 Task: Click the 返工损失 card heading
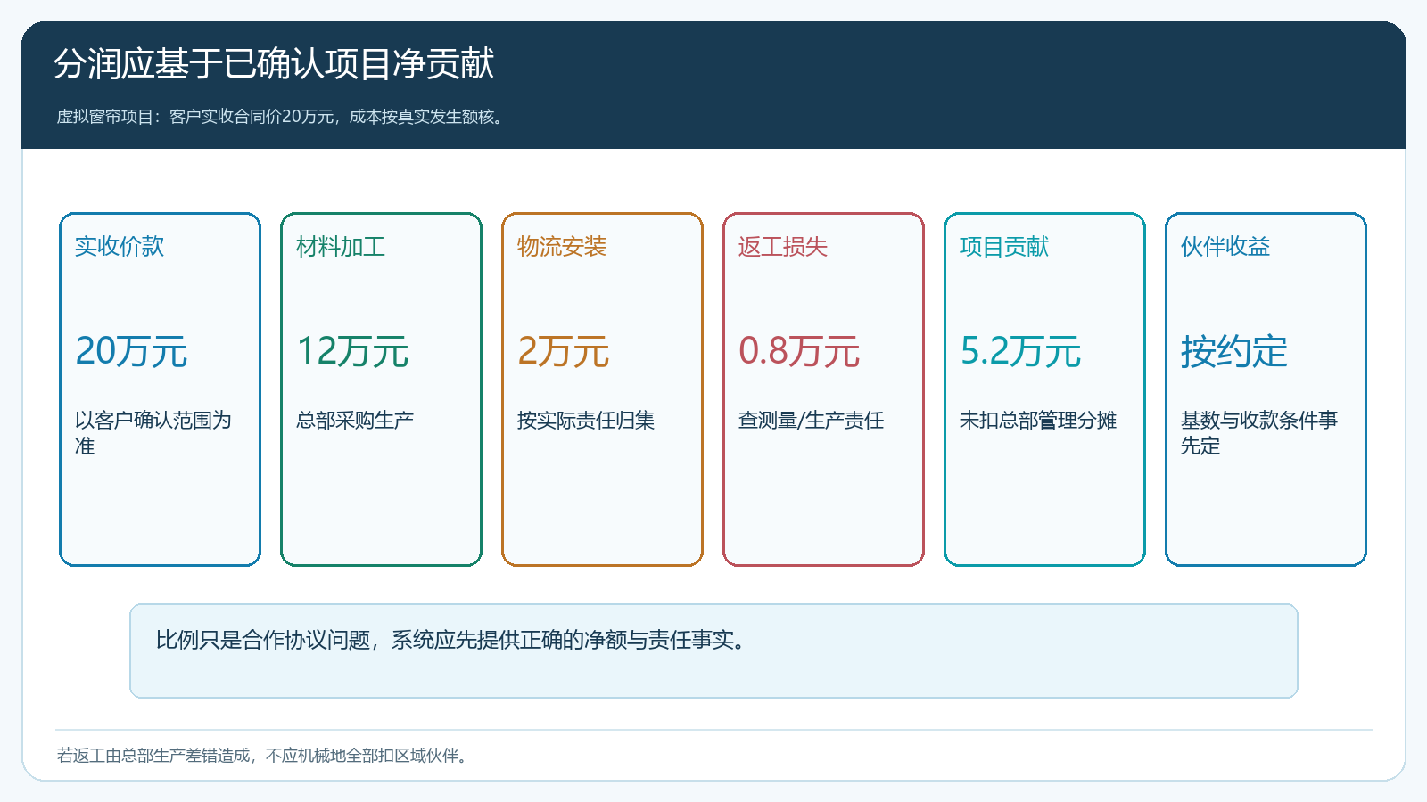[783, 247]
